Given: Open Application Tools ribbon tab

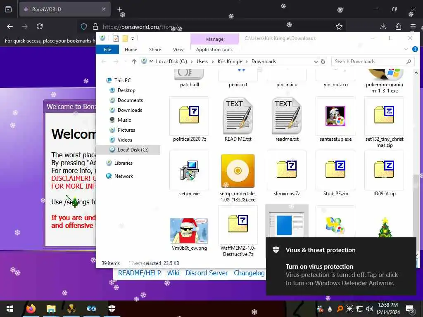Looking at the screenshot, I should (214, 50).
